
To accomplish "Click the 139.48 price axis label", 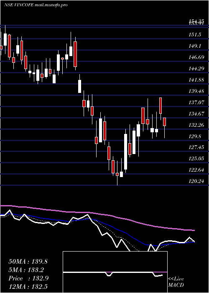I will [x=196, y=91].
